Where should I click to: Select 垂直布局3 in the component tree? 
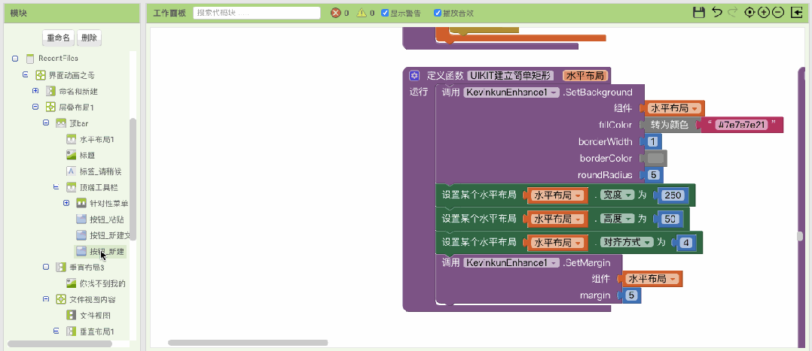(x=87, y=268)
